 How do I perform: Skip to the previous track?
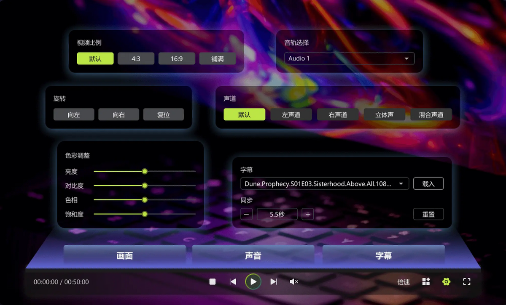(233, 281)
